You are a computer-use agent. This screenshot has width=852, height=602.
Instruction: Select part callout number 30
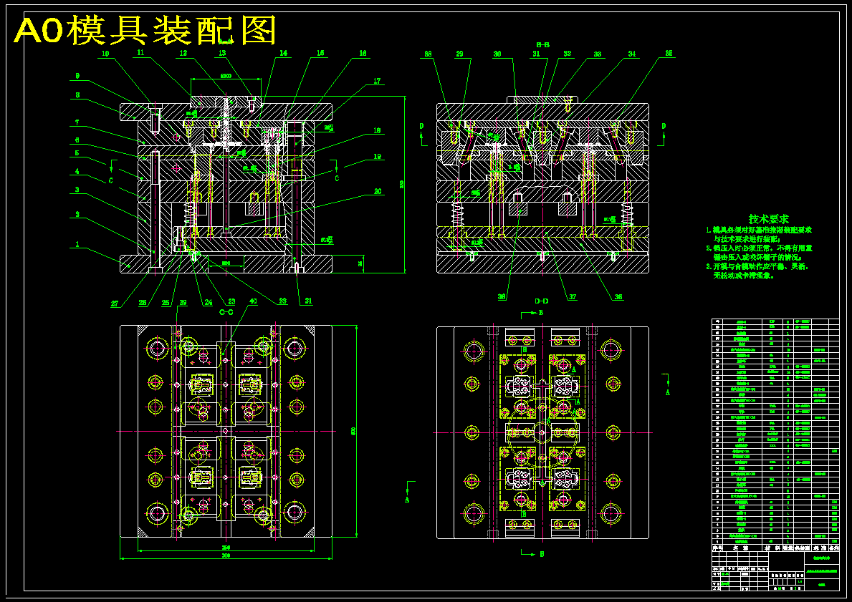tap(497, 54)
